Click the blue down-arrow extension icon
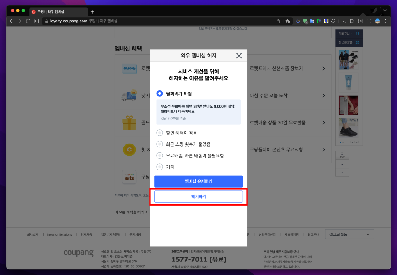The image size is (397, 275). (x=326, y=21)
